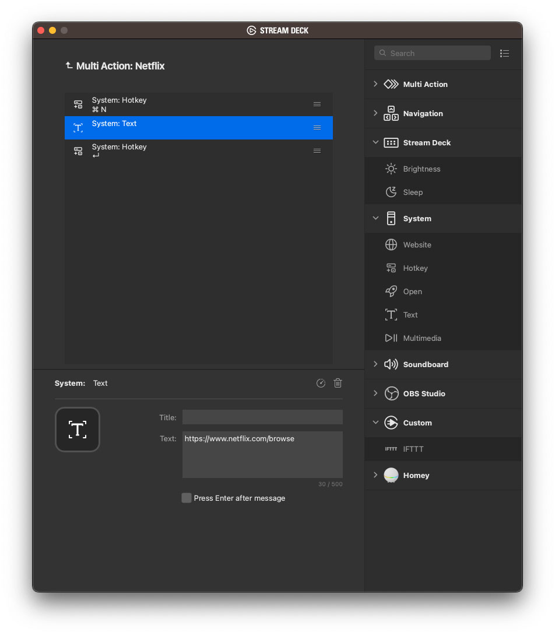555x635 pixels.
Task: Delete the Text action with the trash icon
Action: pyautogui.click(x=338, y=383)
